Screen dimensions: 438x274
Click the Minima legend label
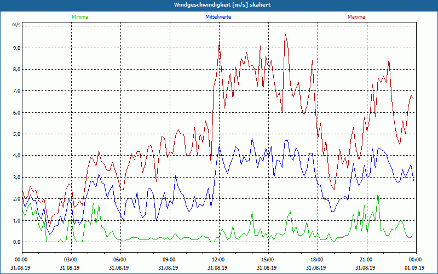click(80, 17)
